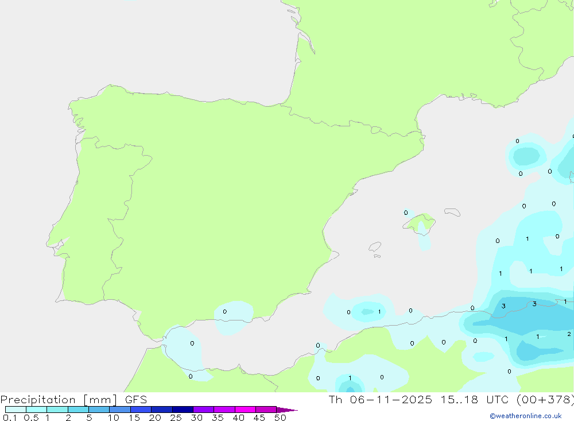
Task: Click the 'Th 06-11-2025' date text
Action: pyautogui.click(x=380, y=399)
